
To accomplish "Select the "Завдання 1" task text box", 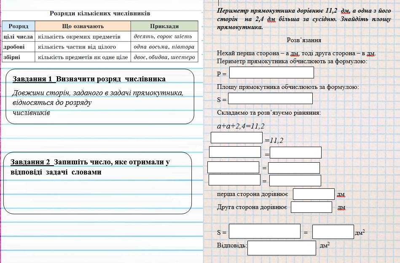I will (100, 97).
